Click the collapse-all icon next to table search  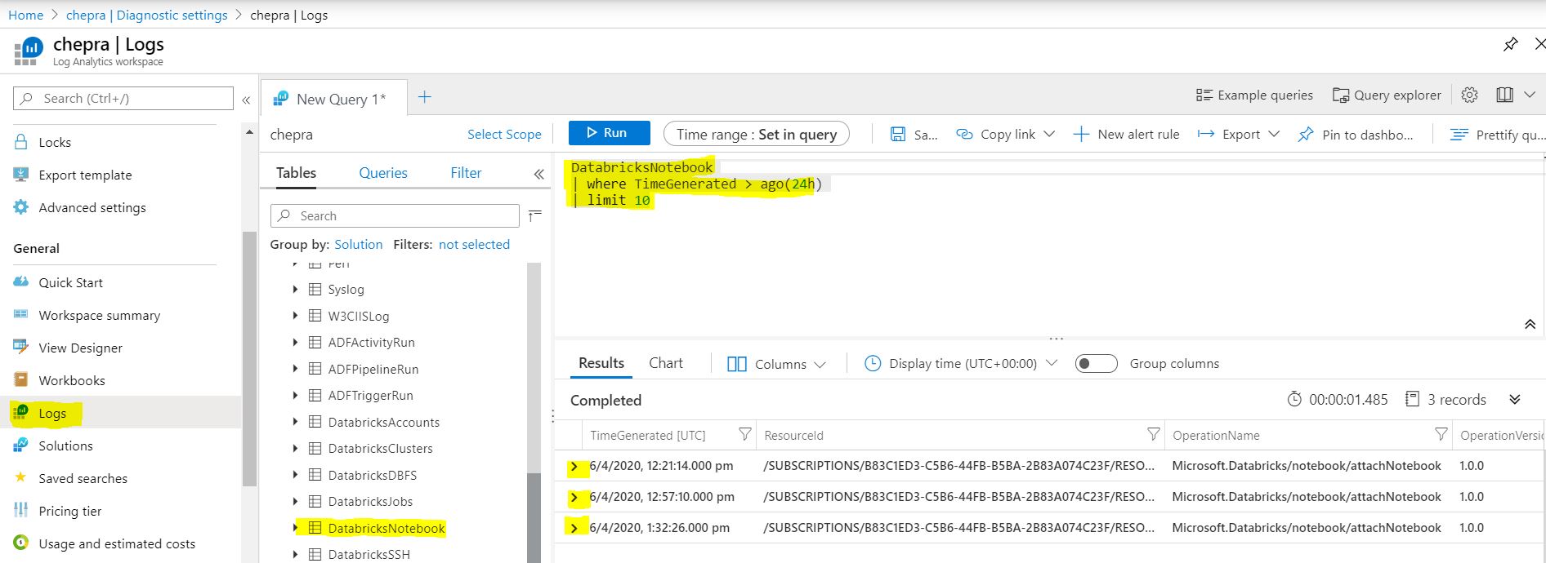coord(535,215)
